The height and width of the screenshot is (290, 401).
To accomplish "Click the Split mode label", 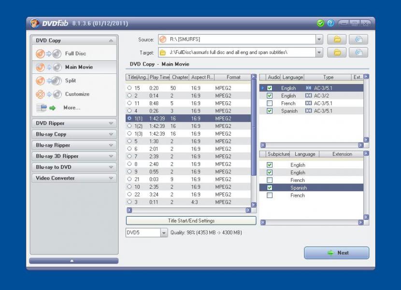I will [71, 81].
